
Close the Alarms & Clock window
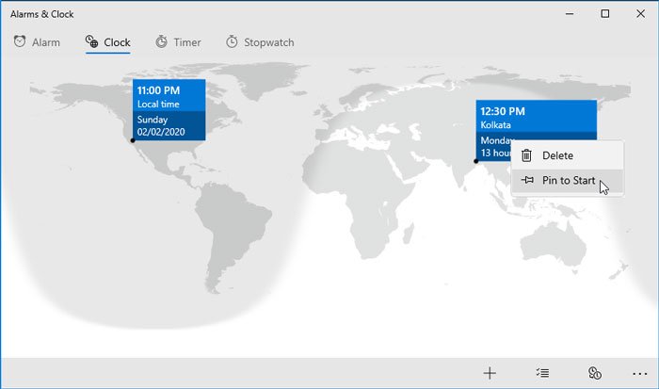640,14
